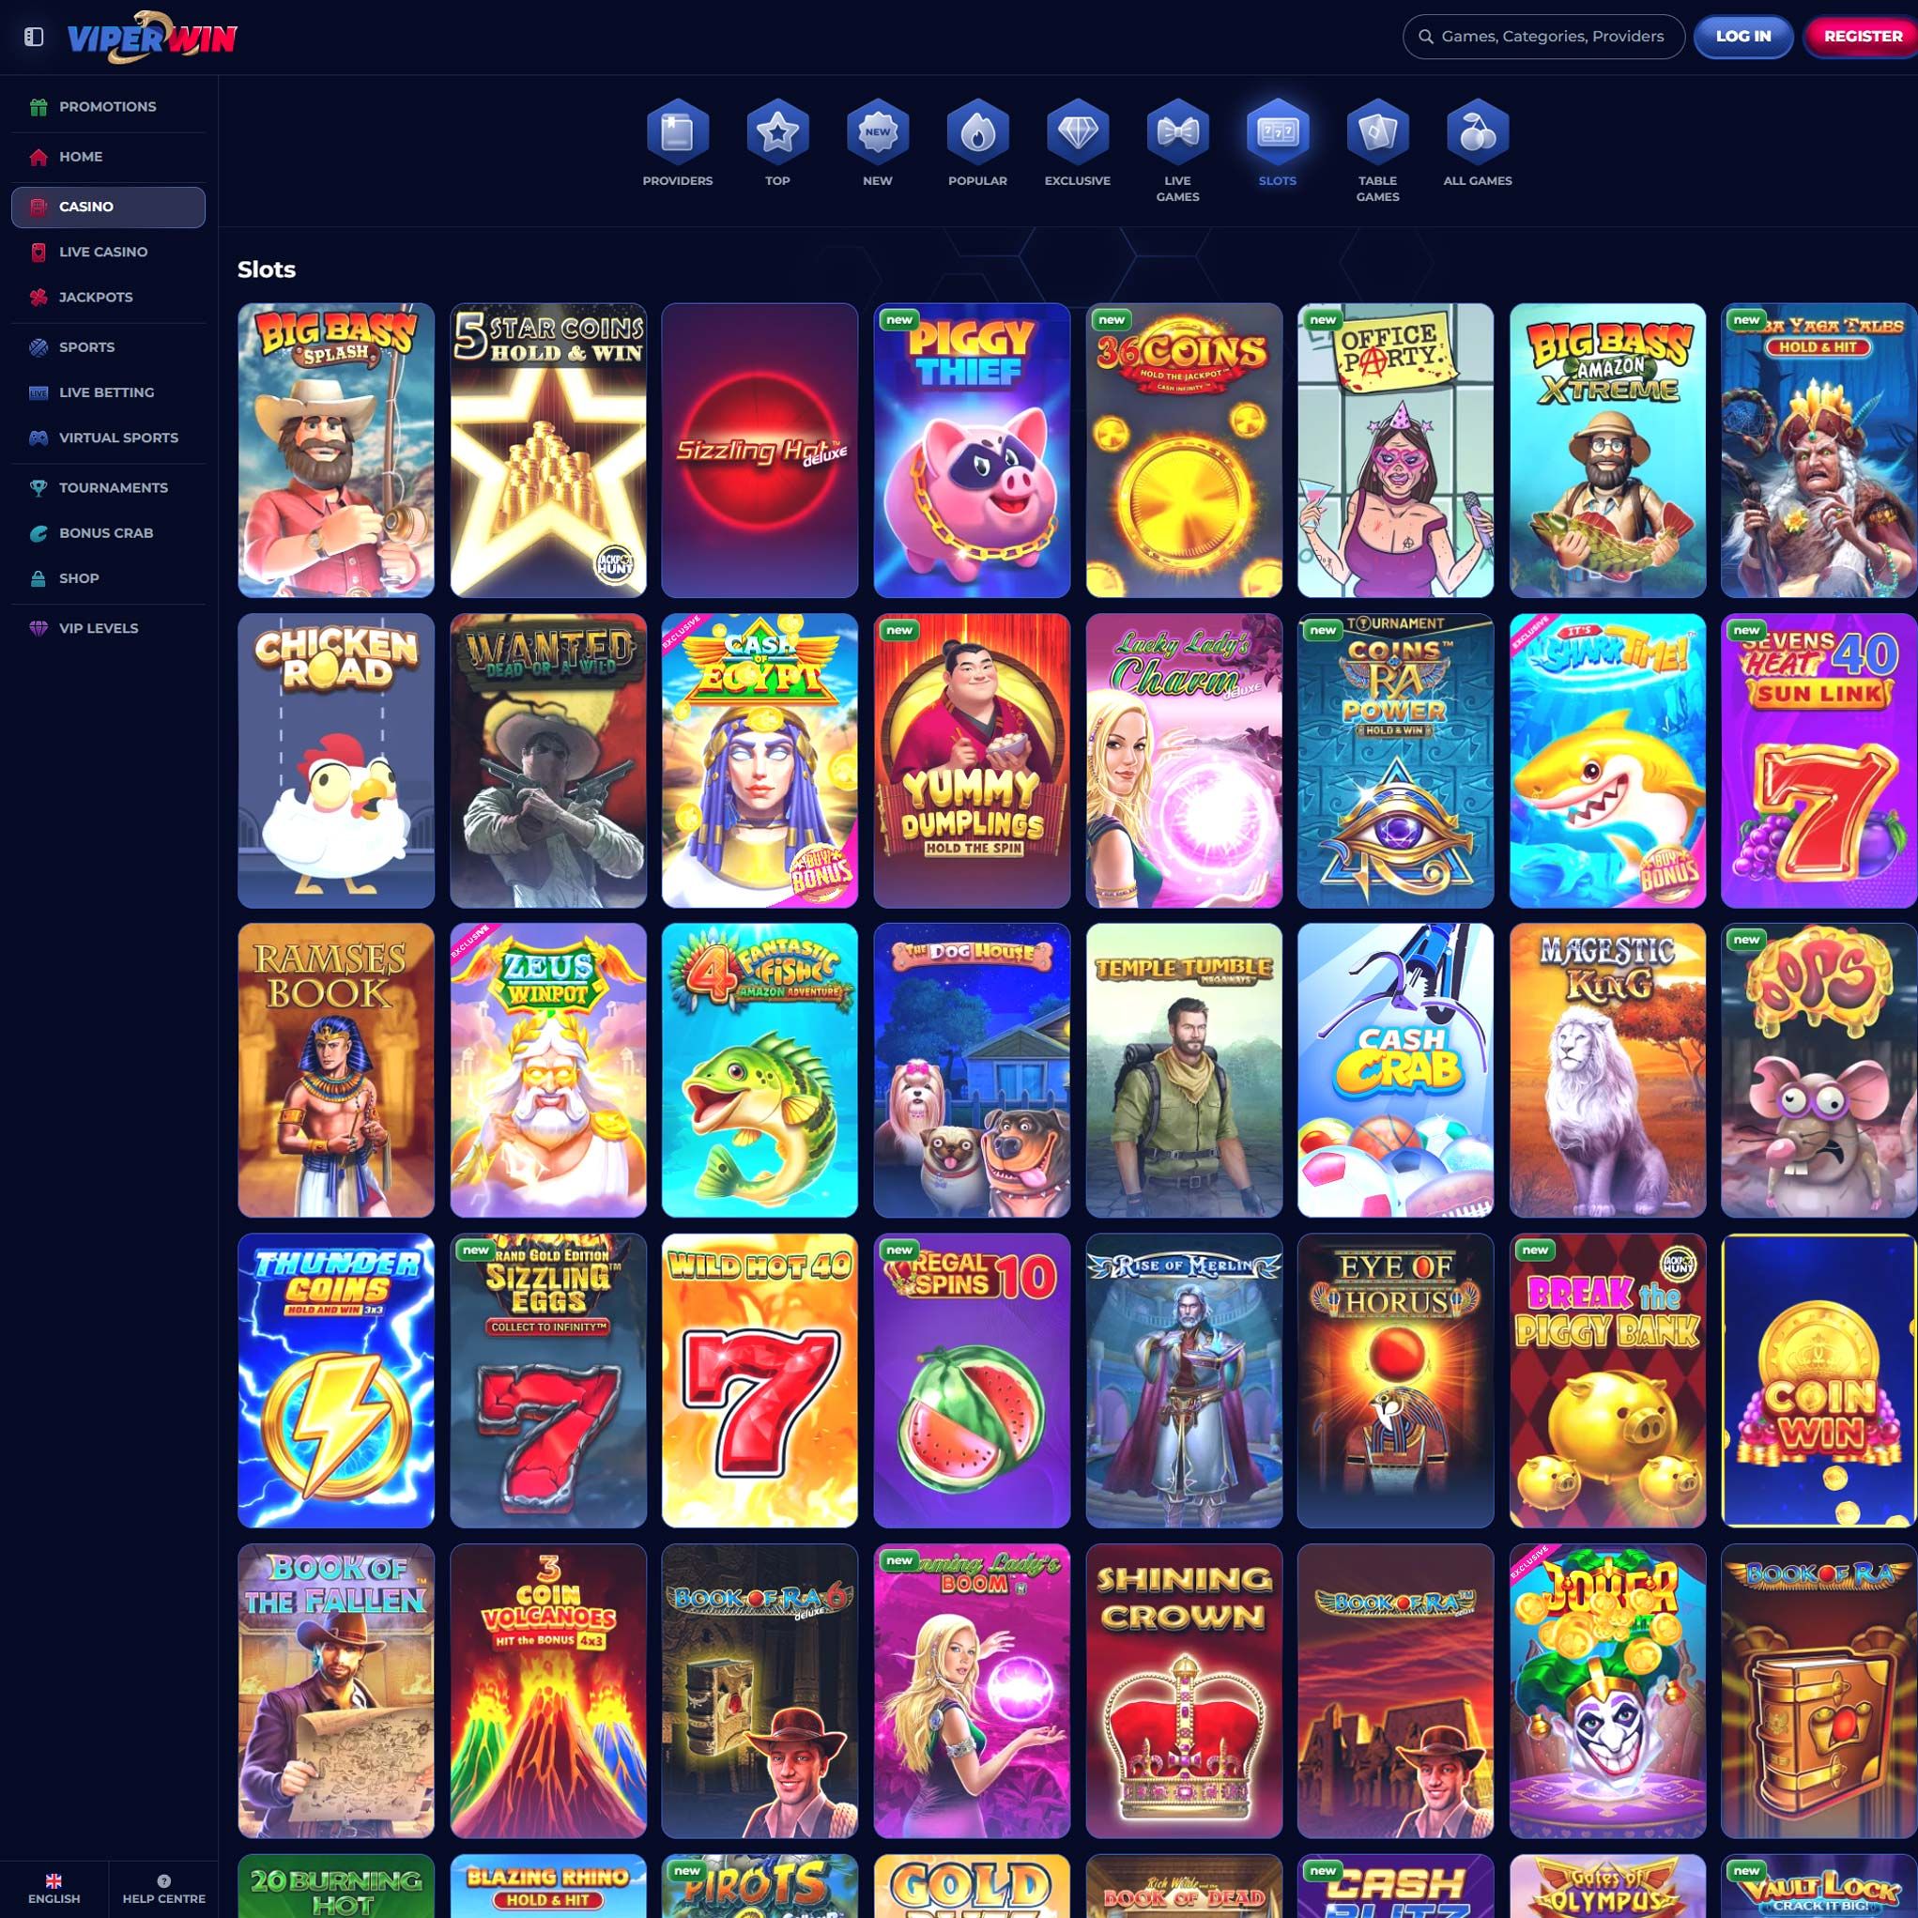The width and height of the screenshot is (1918, 1918).
Task: Open Yummy Dumplings Hold the Spin
Action: [972, 760]
